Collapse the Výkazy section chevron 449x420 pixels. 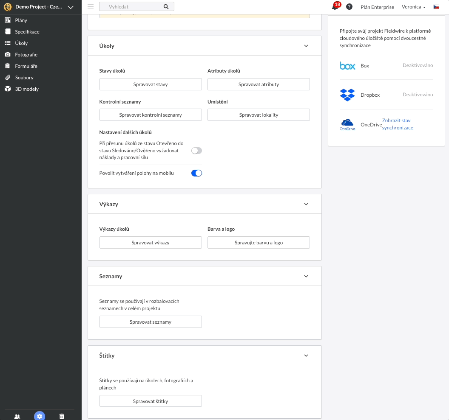click(x=306, y=204)
